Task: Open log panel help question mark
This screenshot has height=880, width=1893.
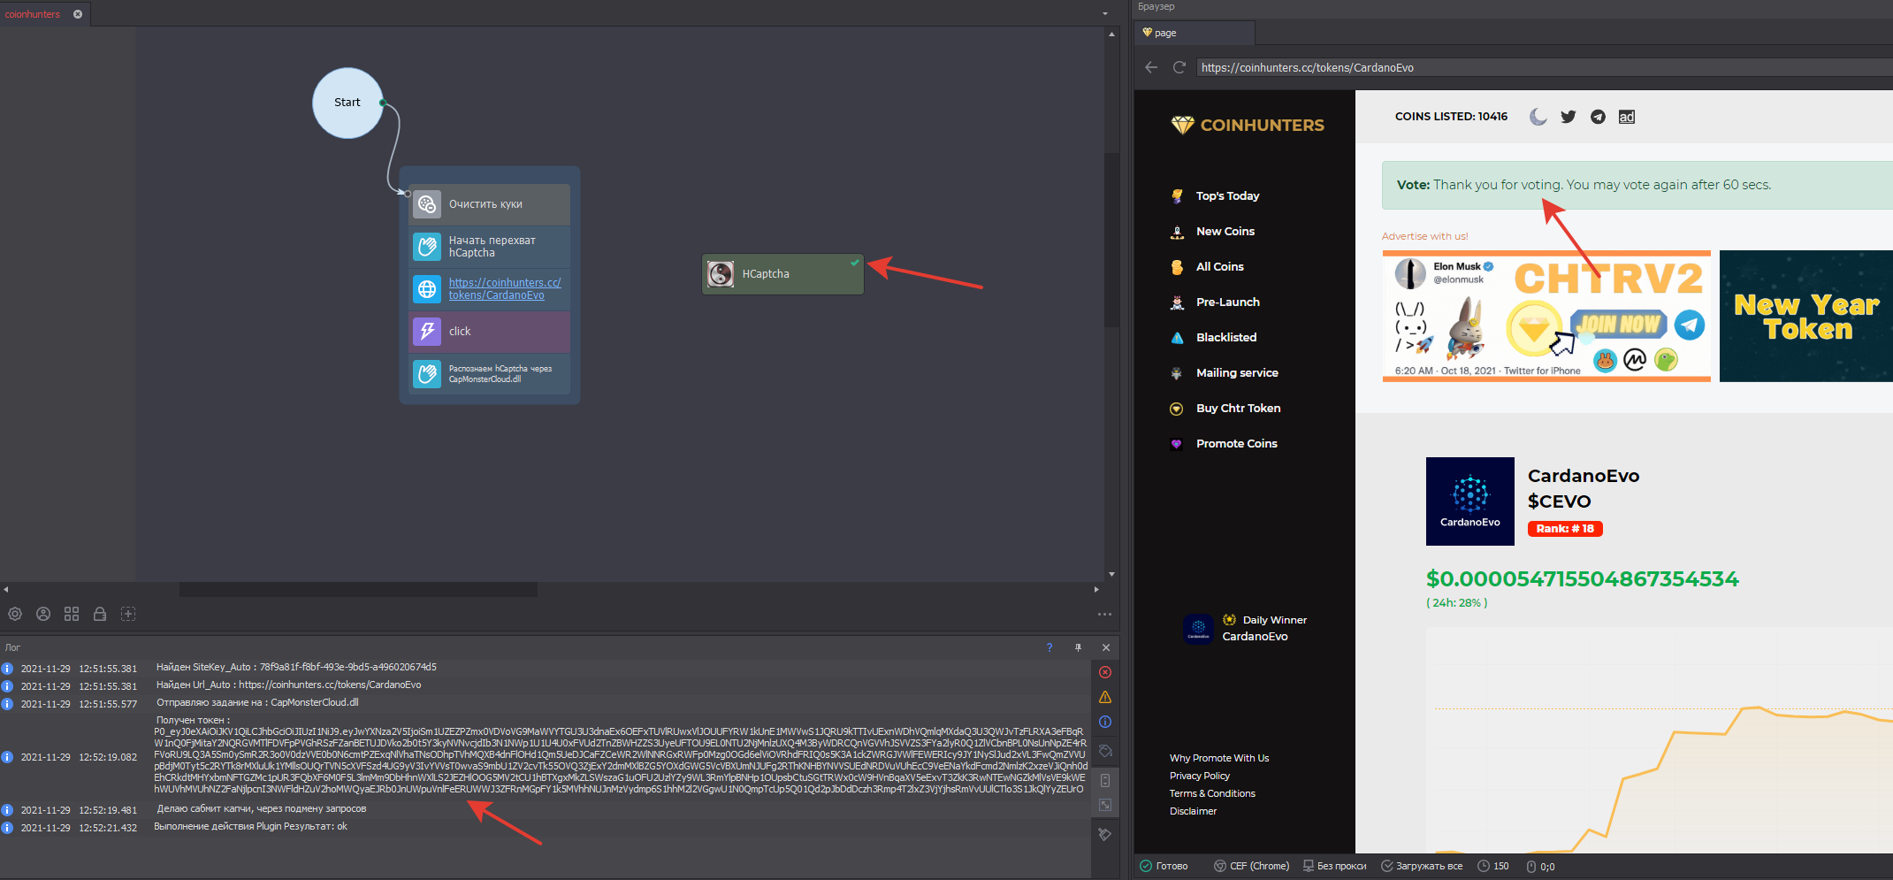Action: [1050, 647]
